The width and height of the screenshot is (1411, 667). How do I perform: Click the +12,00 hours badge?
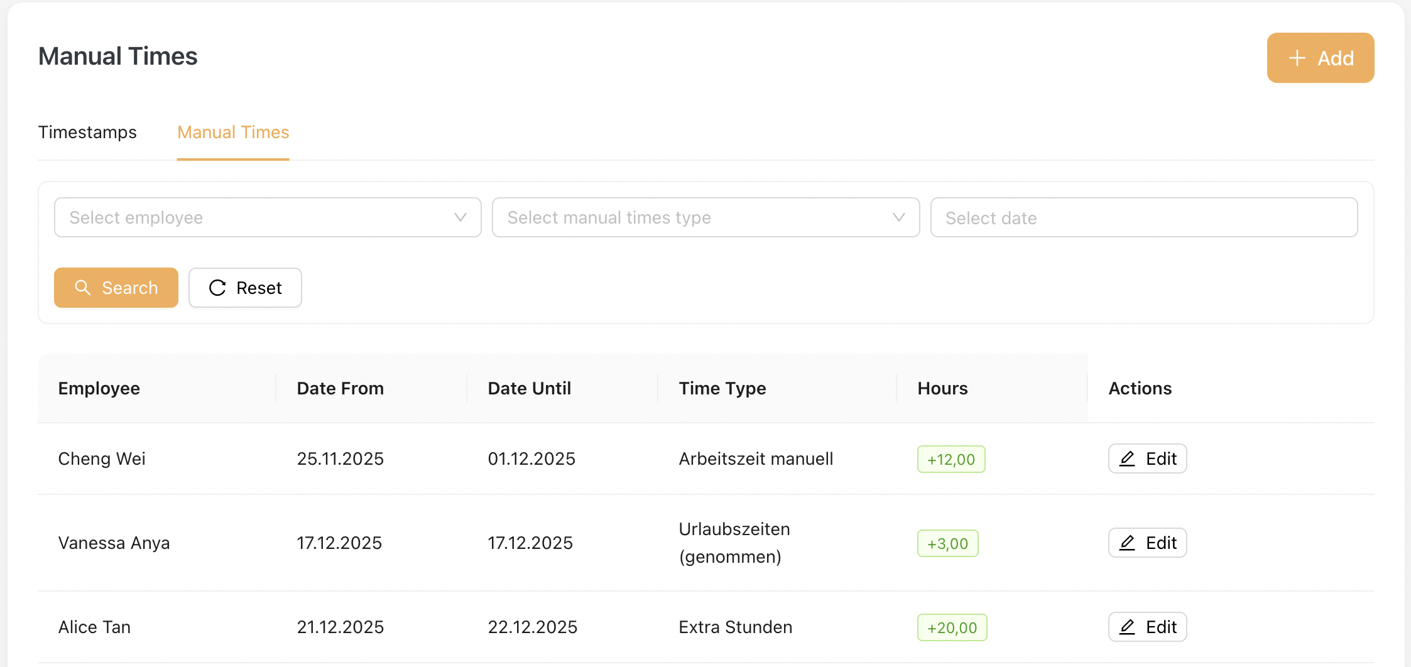click(951, 459)
